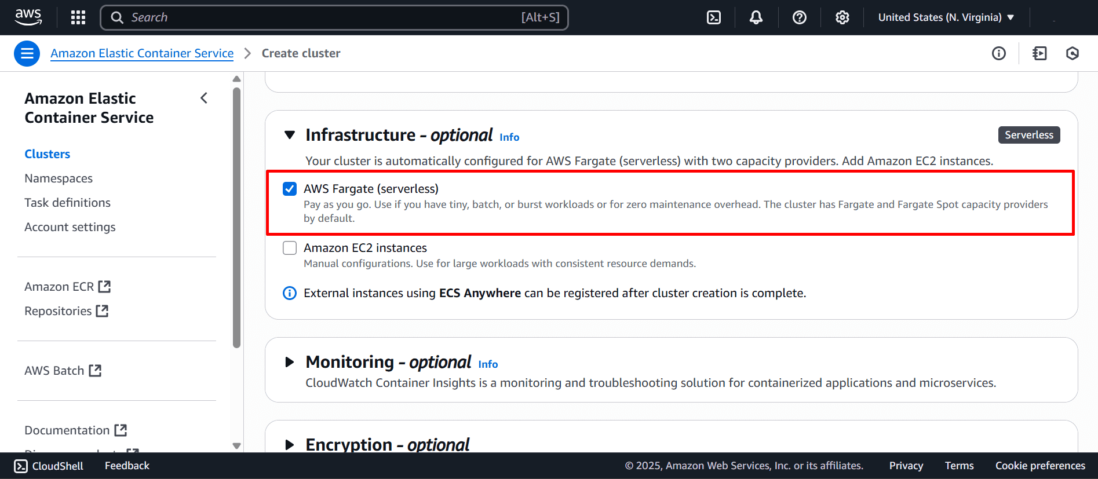This screenshot has width=1098, height=479.
Task: Open the tutorials panel icon next to info
Action: 1040,53
